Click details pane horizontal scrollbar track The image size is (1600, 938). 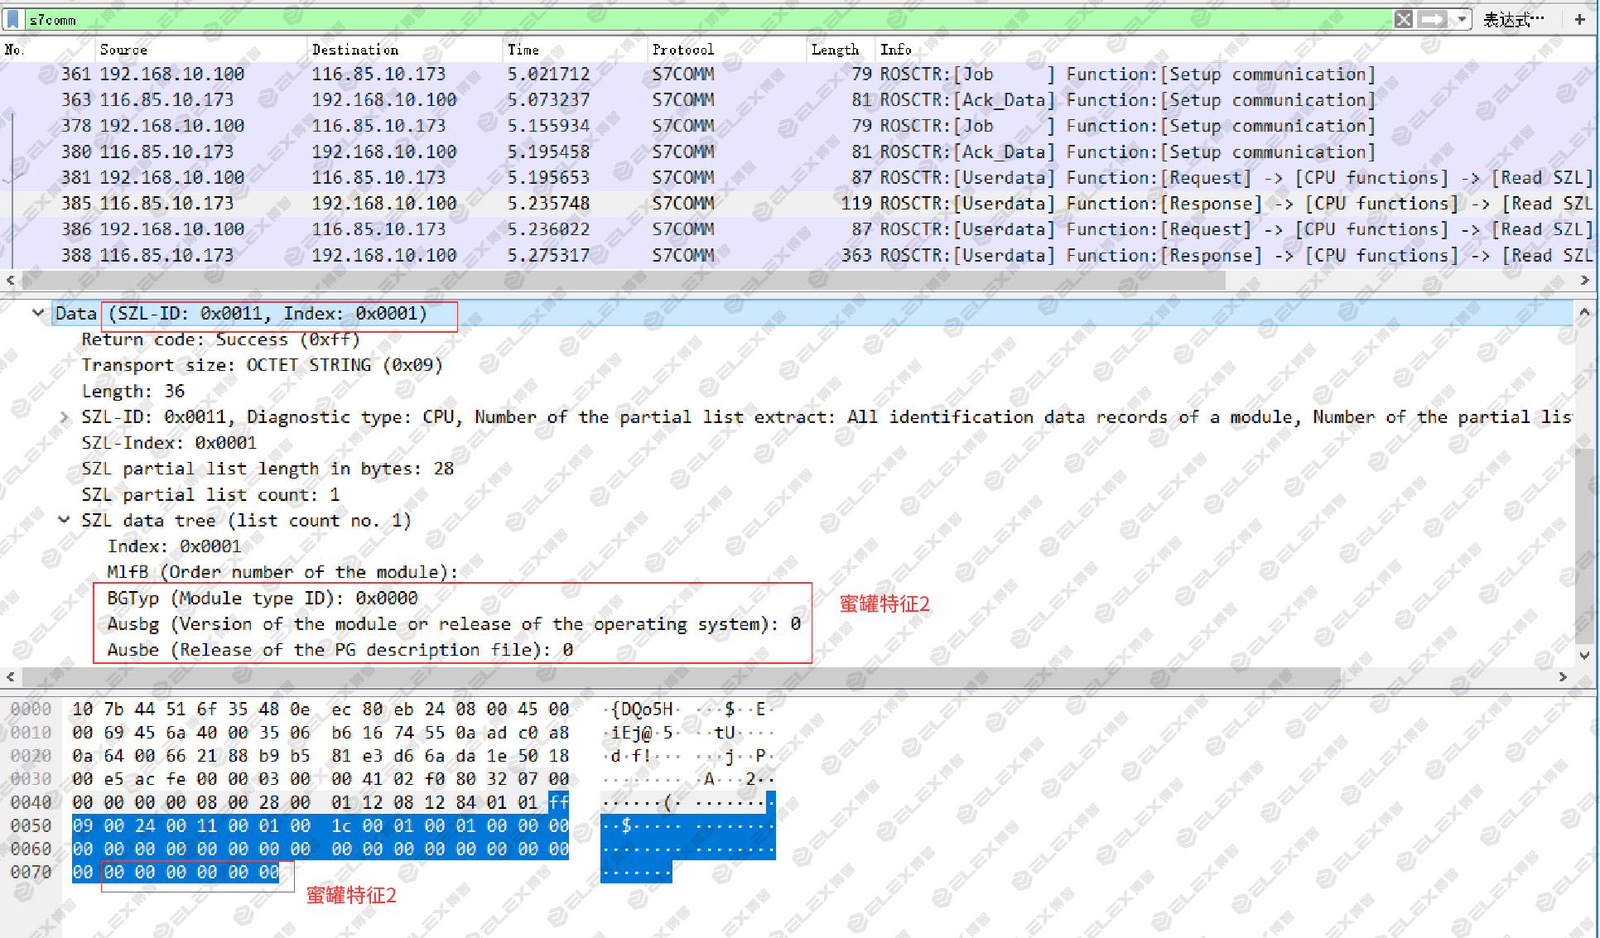[x=787, y=677]
